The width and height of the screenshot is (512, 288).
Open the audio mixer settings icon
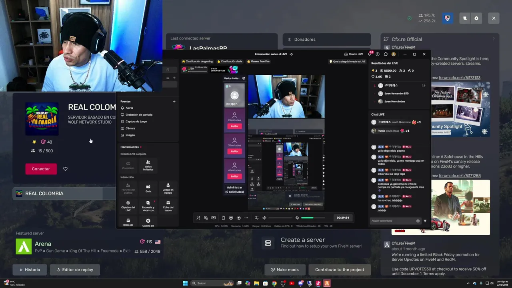[x=257, y=218]
